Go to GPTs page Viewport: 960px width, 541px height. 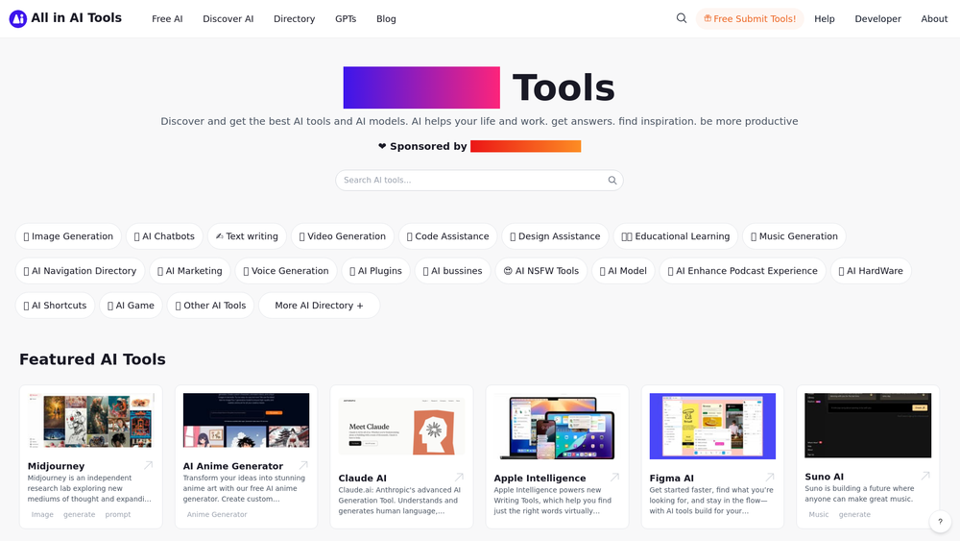pos(346,19)
